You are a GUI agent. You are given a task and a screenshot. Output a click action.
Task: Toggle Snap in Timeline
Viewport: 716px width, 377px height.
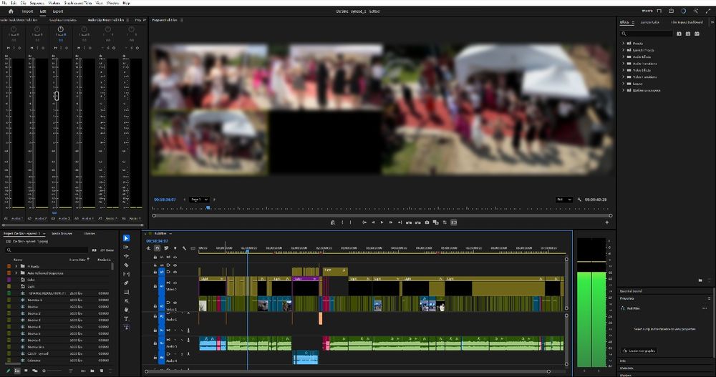pos(157,248)
